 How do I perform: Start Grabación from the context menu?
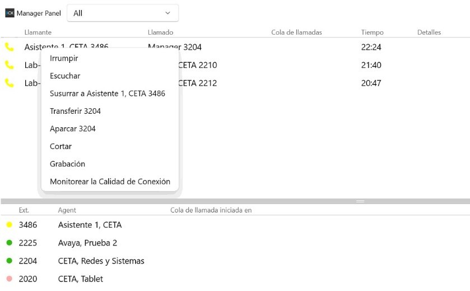pyautogui.click(x=67, y=164)
